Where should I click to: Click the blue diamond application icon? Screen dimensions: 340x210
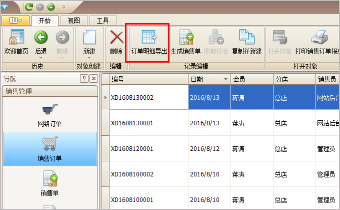click(4, 7)
